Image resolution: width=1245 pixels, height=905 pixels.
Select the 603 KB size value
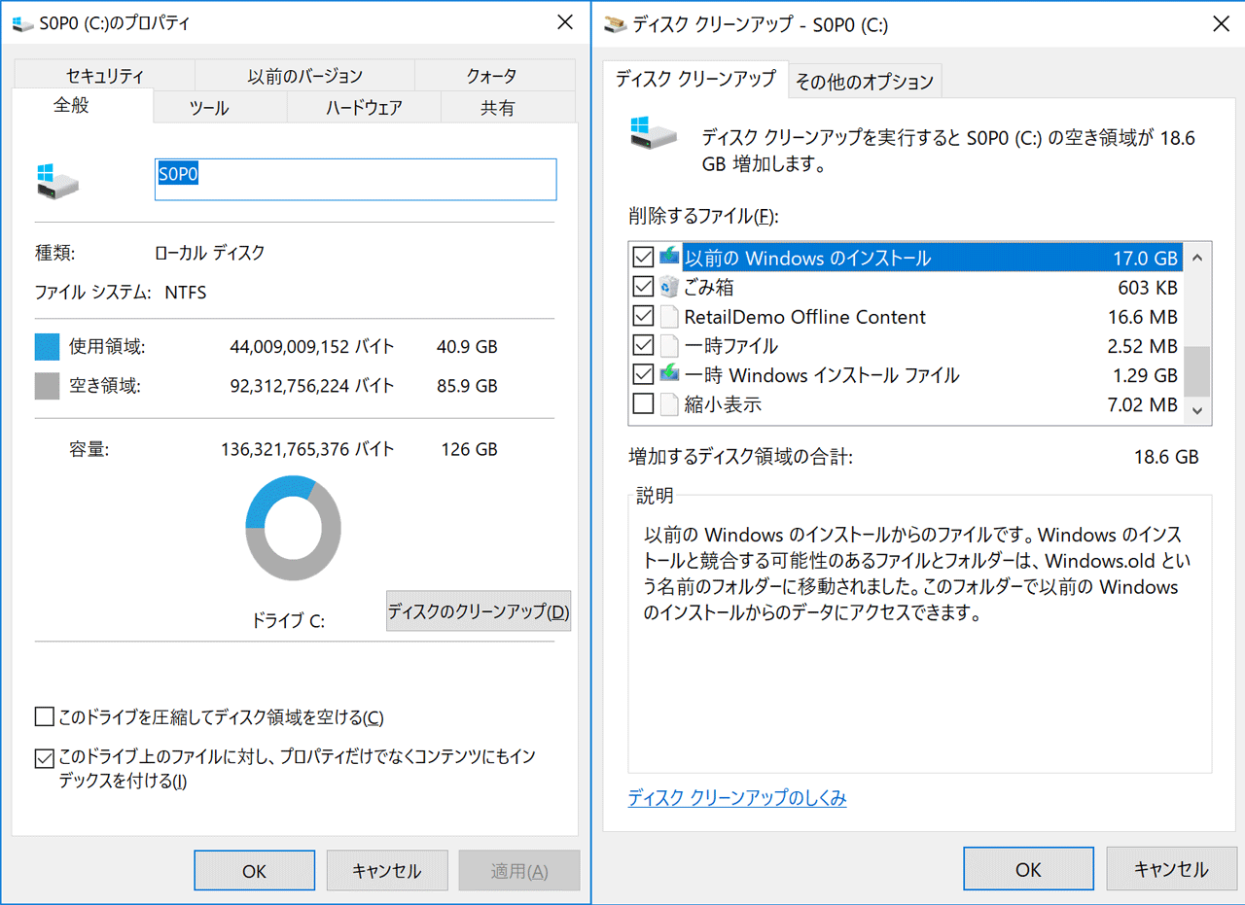click(x=1148, y=288)
